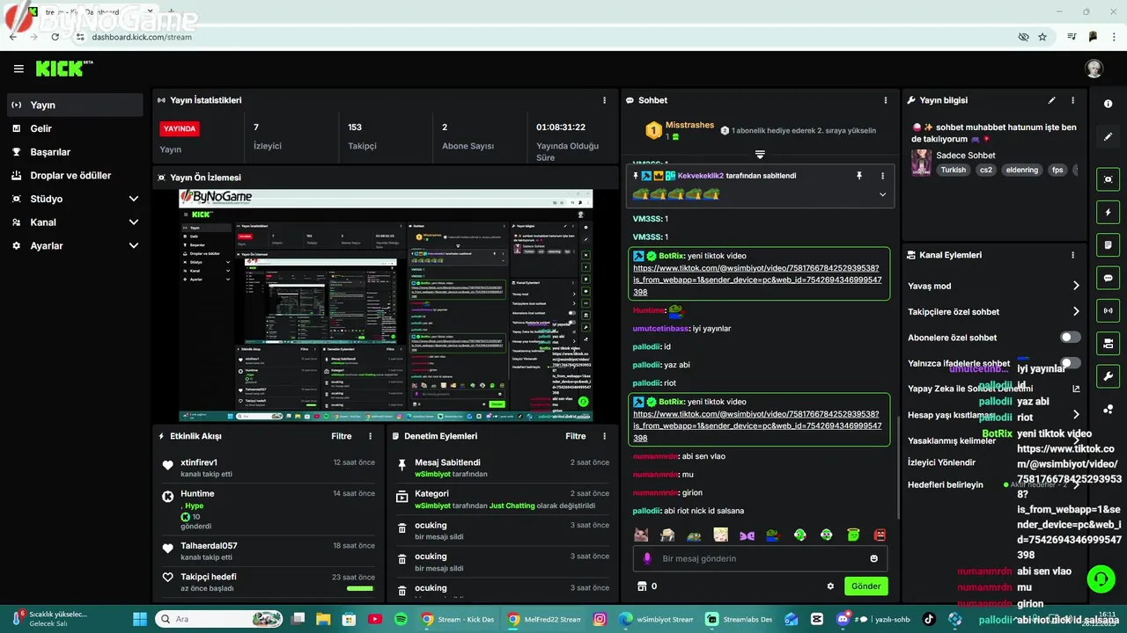Go to Yayın in left sidebar

click(x=75, y=105)
